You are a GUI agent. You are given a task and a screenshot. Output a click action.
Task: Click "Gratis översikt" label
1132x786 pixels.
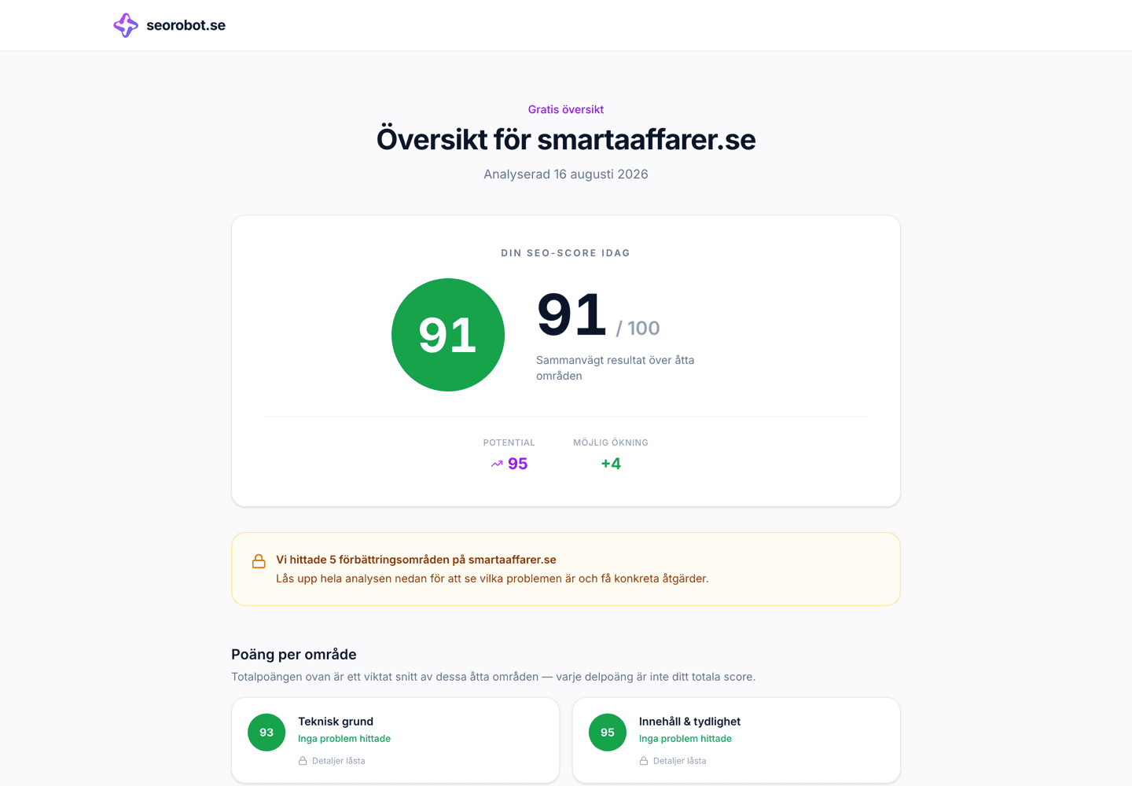pyautogui.click(x=566, y=109)
